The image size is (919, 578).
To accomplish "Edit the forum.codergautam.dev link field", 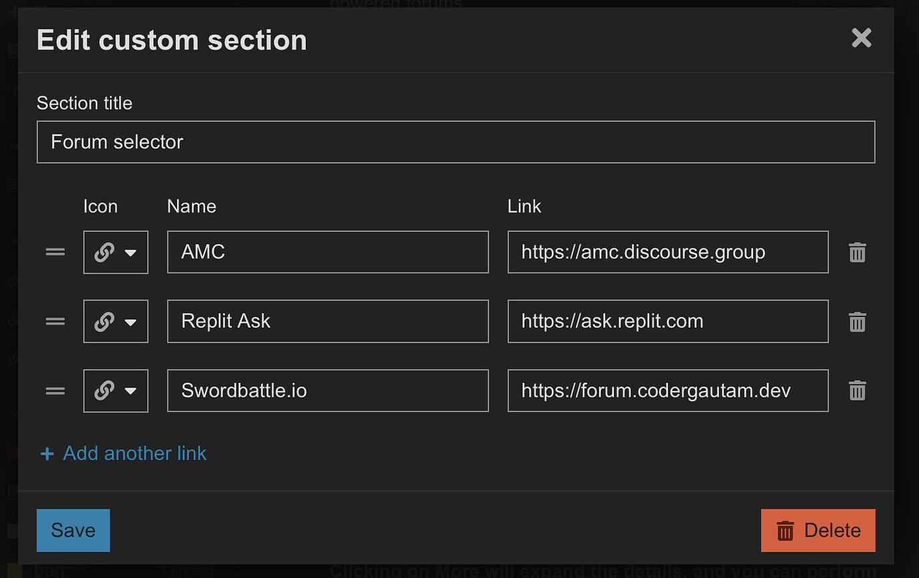I will click(x=669, y=390).
